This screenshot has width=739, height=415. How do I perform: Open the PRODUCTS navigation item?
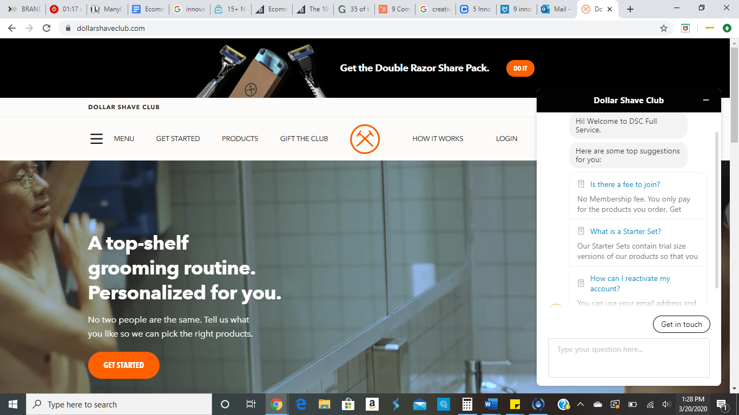pyautogui.click(x=240, y=139)
